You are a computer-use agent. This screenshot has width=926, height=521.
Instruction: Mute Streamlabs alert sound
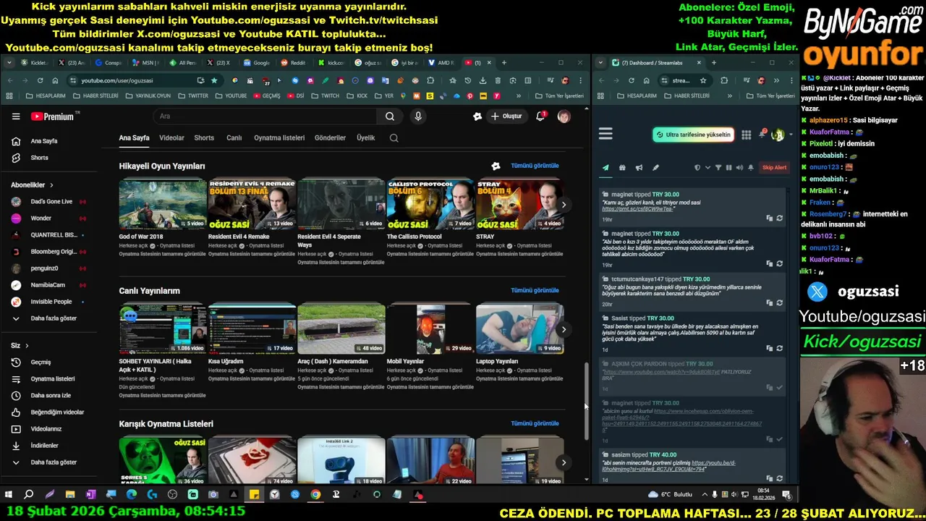pyautogui.click(x=739, y=168)
